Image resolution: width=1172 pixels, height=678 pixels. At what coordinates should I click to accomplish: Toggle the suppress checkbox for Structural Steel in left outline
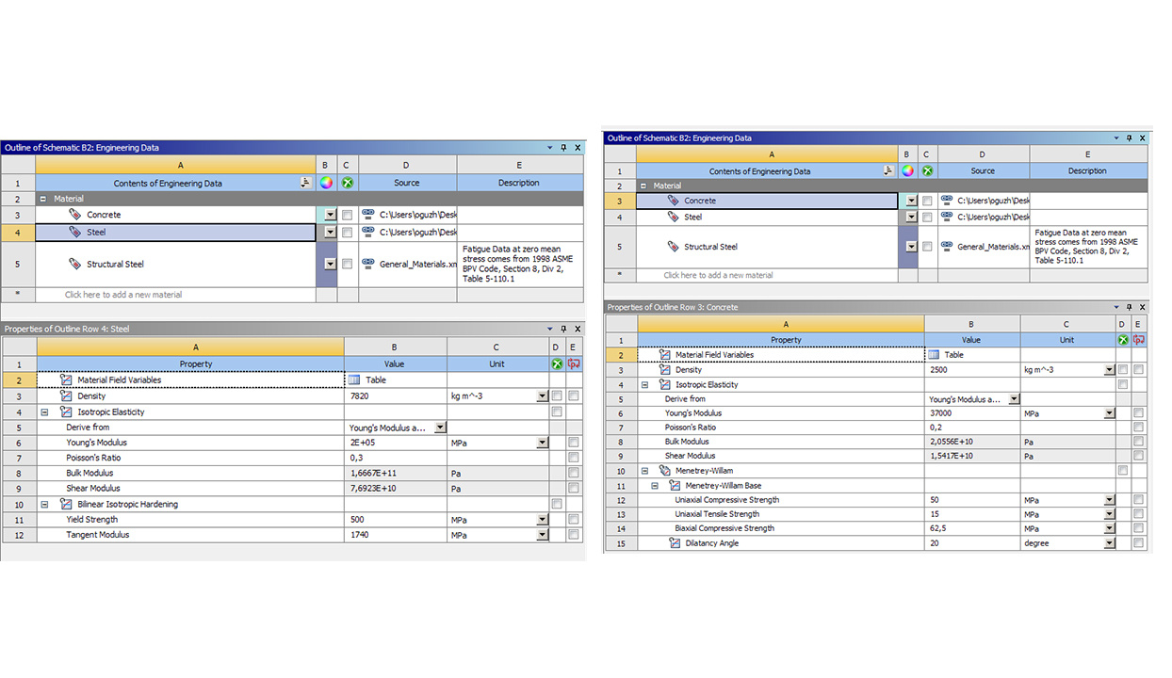click(347, 265)
